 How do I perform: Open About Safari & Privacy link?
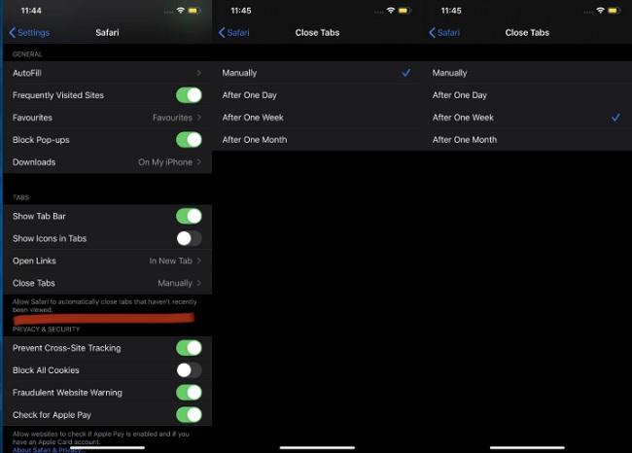(48, 450)
